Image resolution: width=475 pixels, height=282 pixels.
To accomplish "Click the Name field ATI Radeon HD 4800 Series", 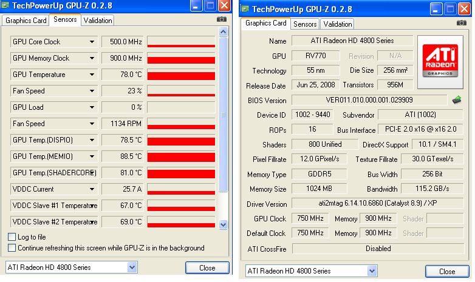I will 352,41.
